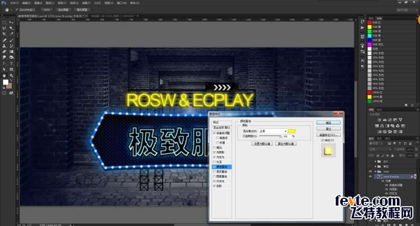Filter layers by type layers icon
Viewport: 420px width, 226px height.
pyautogui.click(x=400, y=143)
